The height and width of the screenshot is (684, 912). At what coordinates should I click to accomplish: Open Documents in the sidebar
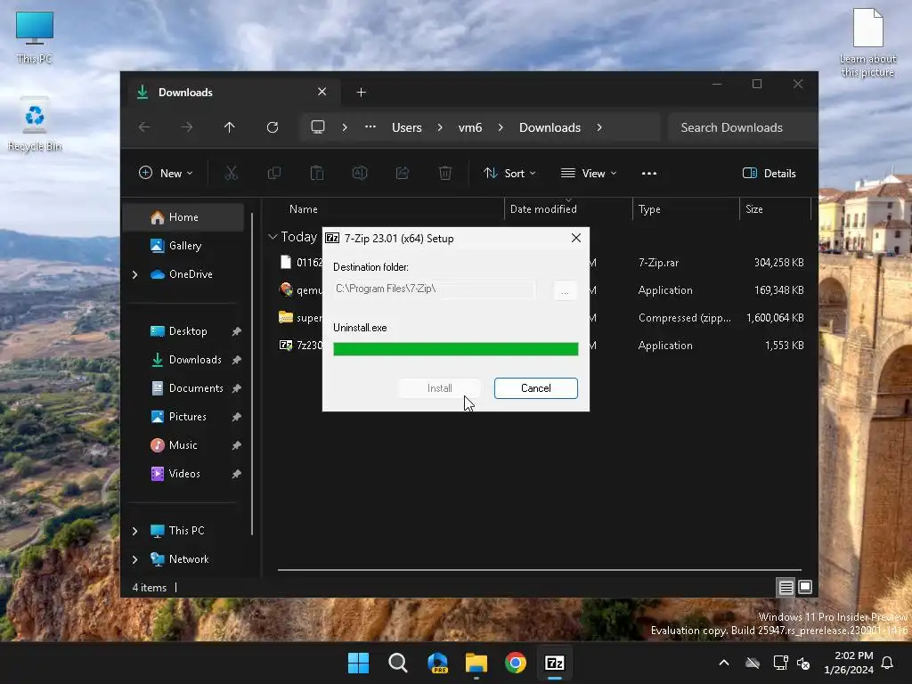click(196, 388)
